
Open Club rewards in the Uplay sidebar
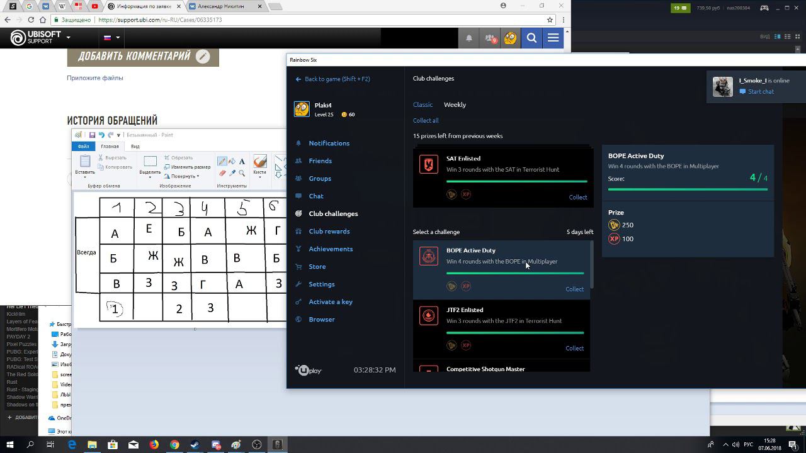329,231
